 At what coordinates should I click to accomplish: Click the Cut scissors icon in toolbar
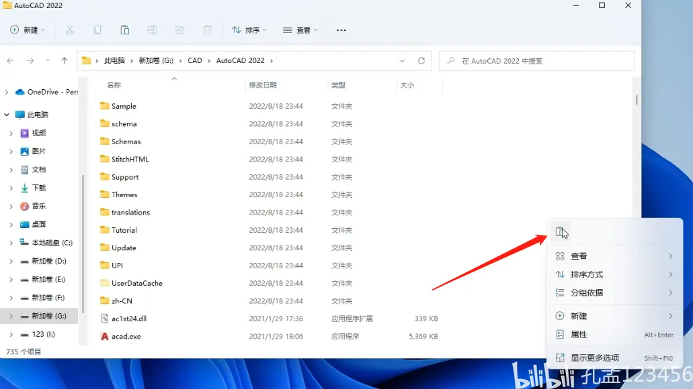[x=70, y=30]
